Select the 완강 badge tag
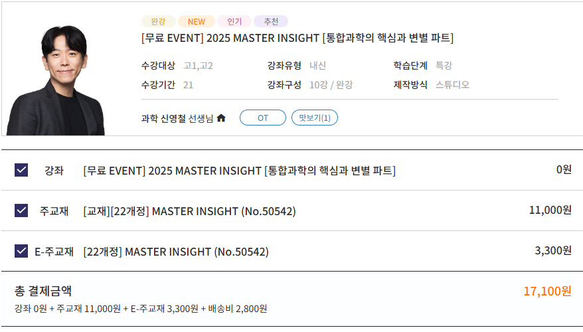Image resolution: width=583 pixels, height=332 pixels. pos(159,21)
